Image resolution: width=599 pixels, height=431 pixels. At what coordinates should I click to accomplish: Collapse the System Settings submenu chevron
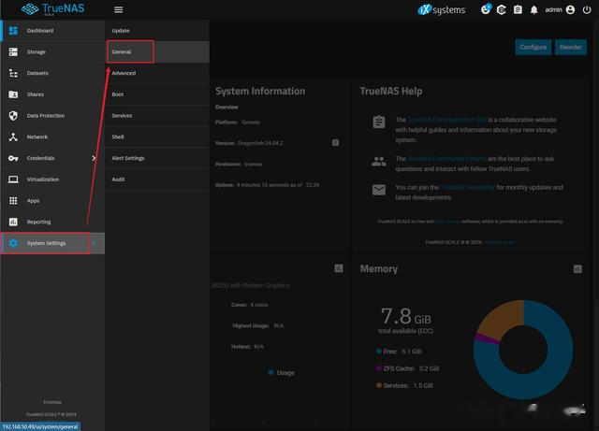coord(94,243)
